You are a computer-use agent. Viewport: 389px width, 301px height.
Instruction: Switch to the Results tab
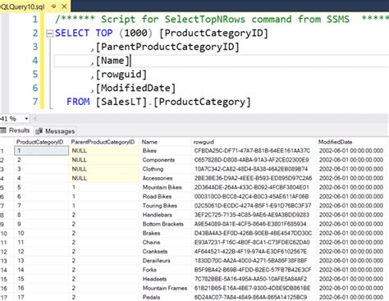click(x=15, y=130)
